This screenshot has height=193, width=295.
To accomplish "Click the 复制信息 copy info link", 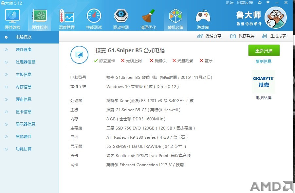I will point(263,61).
